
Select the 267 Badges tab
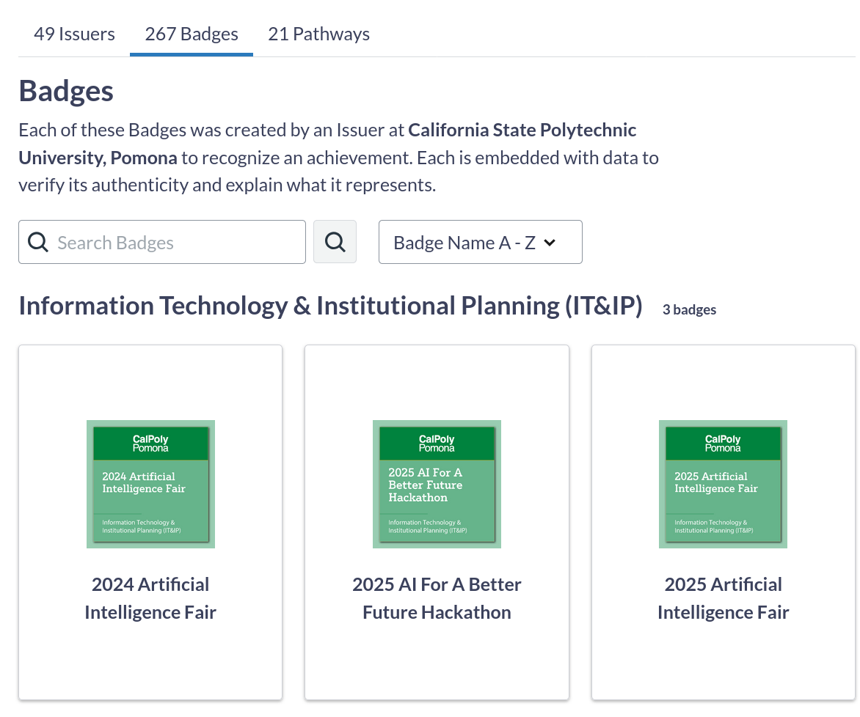(192, 34)
